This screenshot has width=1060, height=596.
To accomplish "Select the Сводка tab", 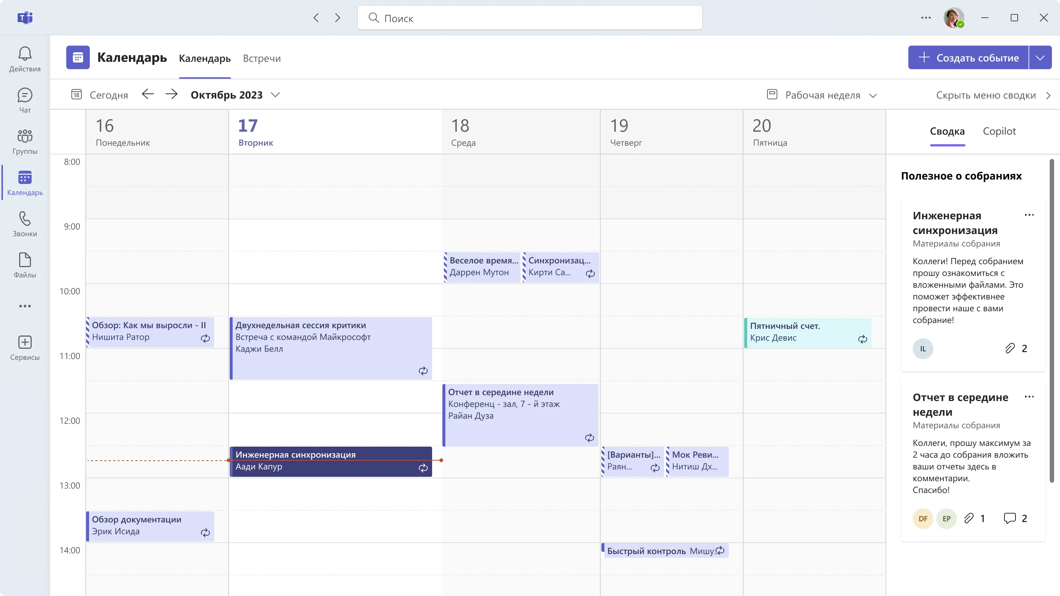I will click(947, 131).
